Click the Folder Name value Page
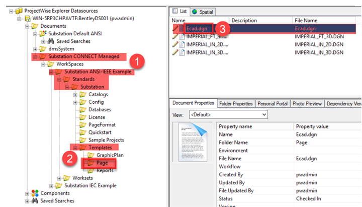Viewport: 362px width, 207px height. (302, 143)
